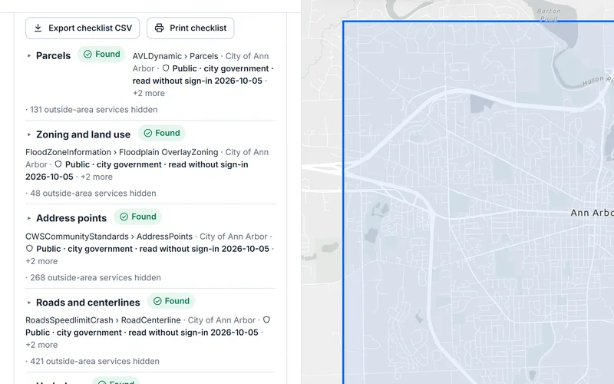Expand the Roads and centerlines row

pos(29,303)
